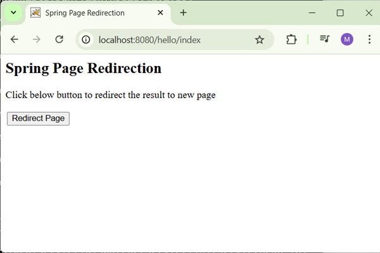Maximize the browser window
Viewport: 380px width, 253px height.
click(x=340, y=13)
